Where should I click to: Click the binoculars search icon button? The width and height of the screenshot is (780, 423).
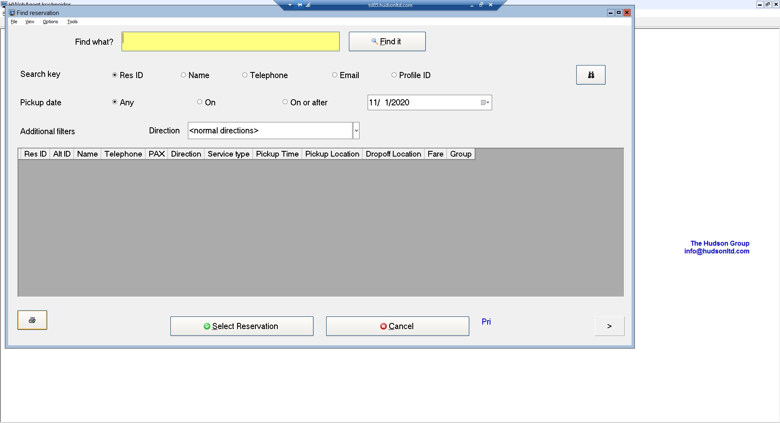pyautogui.click(x=590, y=75)
